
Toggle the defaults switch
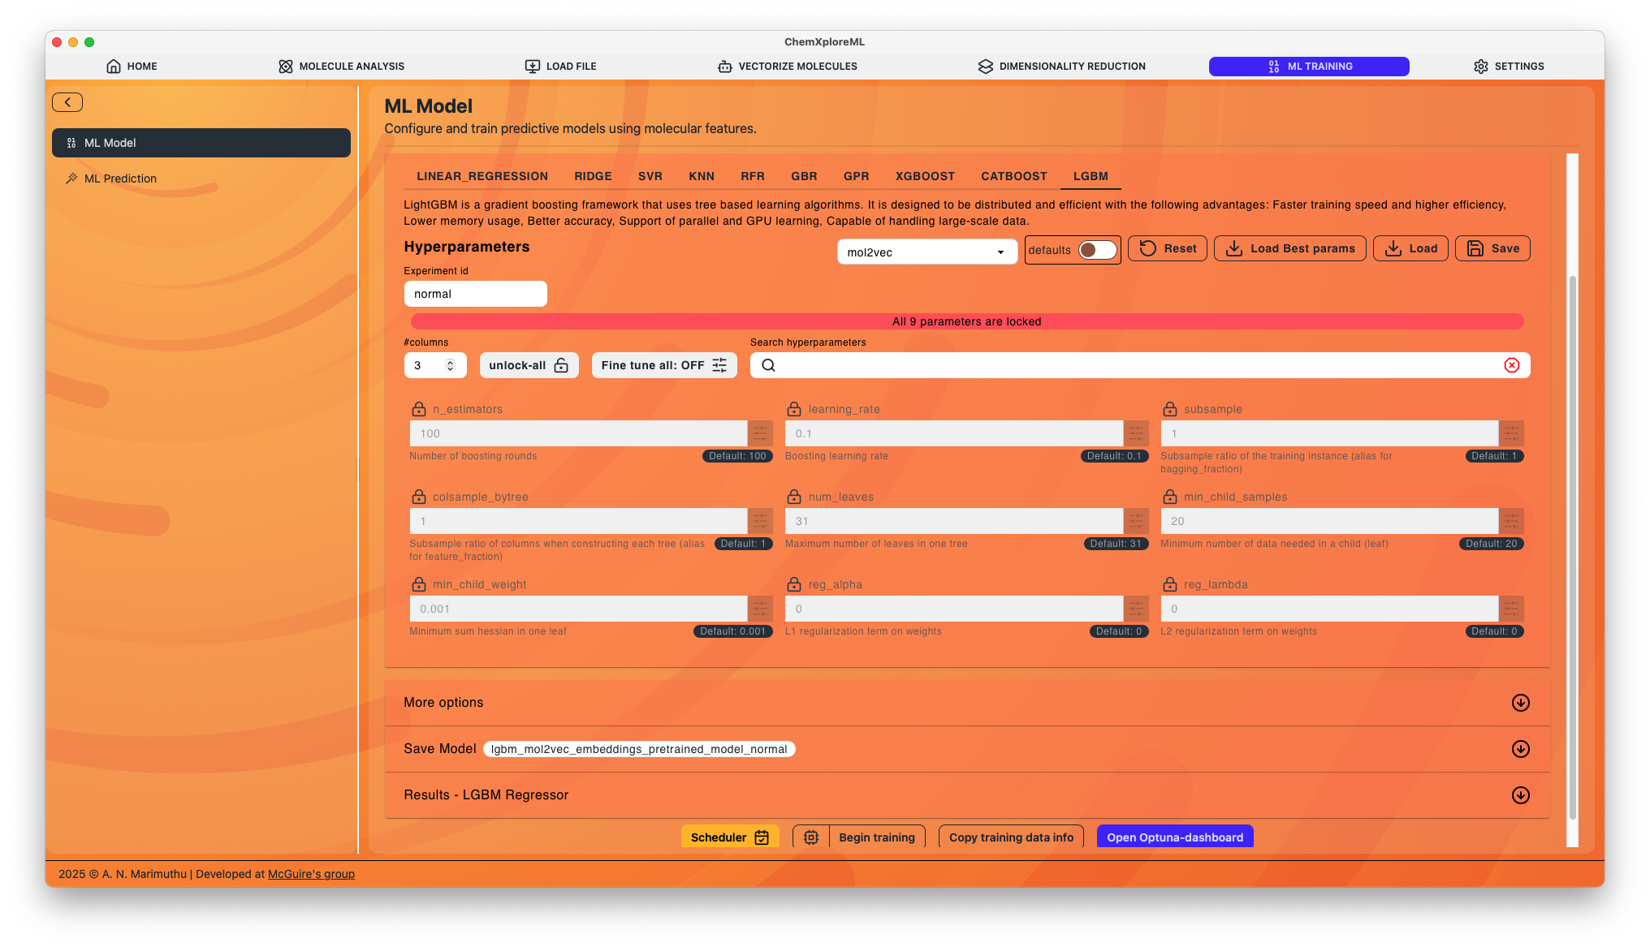click(1097, 250)
